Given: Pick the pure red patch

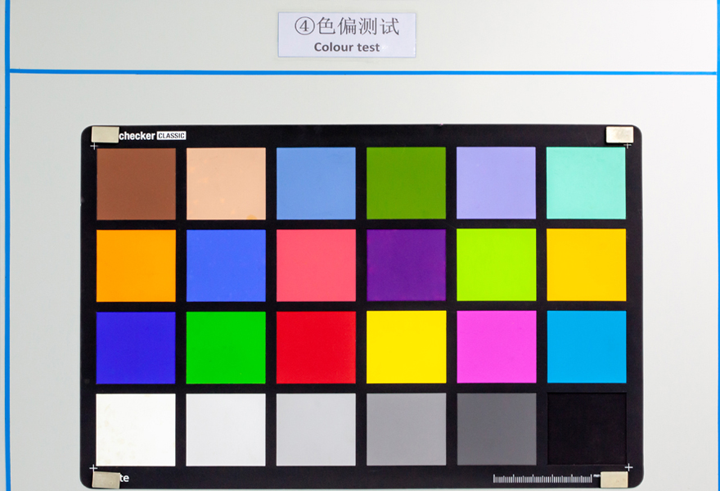Looking at the screenshot, I should 316,348.
